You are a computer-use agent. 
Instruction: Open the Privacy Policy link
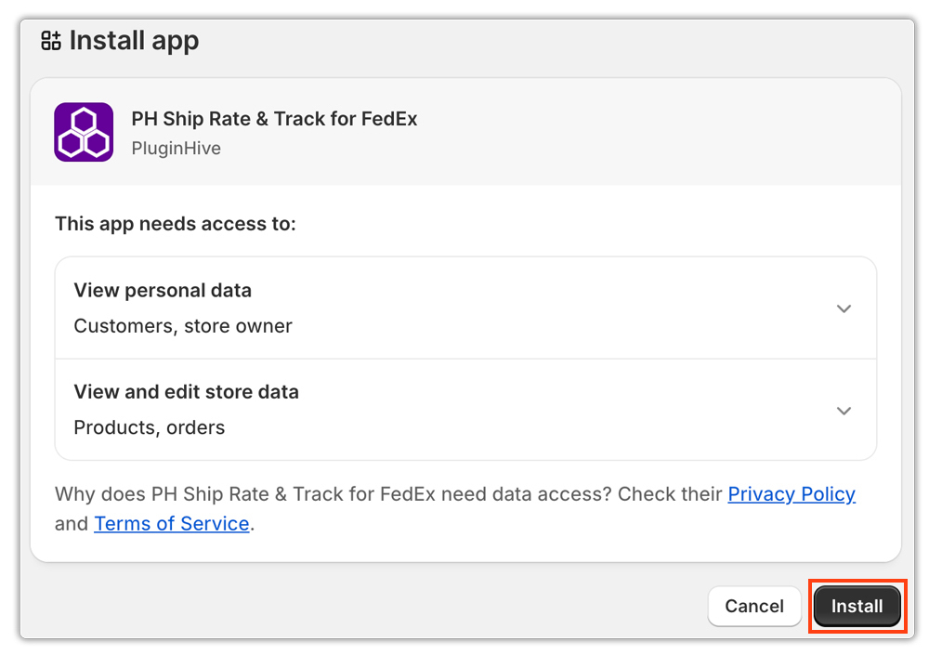[792, 493]
